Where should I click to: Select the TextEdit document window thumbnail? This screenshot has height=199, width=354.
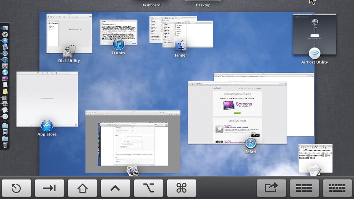point(315,158)
